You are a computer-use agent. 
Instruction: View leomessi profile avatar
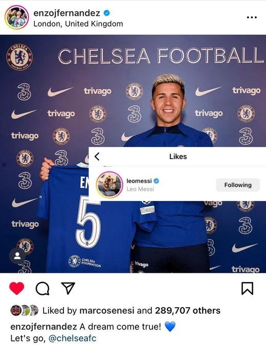[109, 185]
